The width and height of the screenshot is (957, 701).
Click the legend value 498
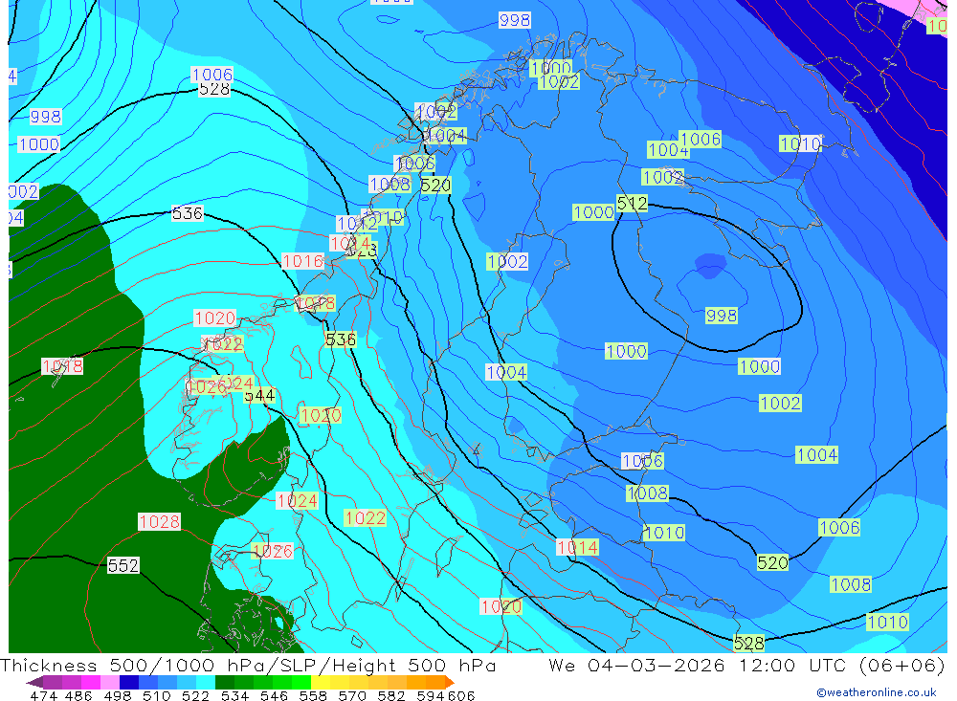pos(118,695)
